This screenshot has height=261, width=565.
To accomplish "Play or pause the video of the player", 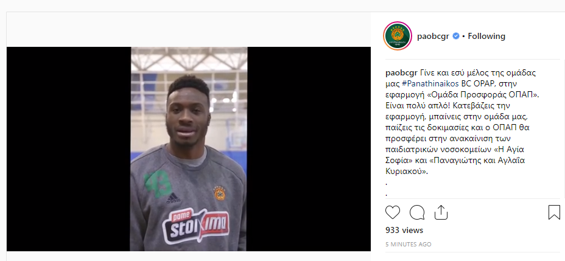I will (189, 148).
